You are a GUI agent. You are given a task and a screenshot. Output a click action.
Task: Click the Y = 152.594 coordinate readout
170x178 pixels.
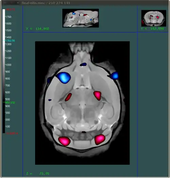152,29
